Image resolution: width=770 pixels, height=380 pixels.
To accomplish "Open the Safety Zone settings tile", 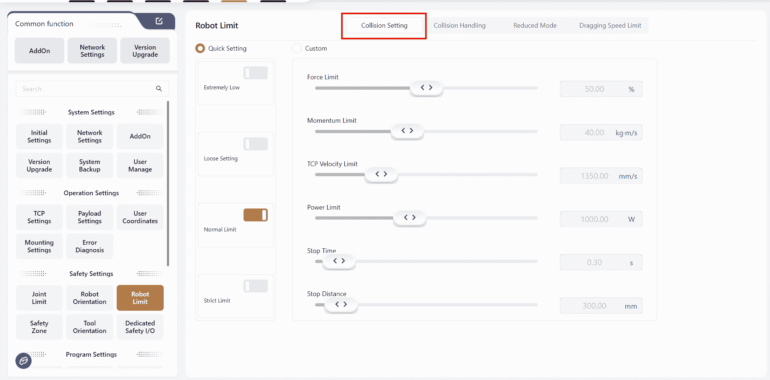I will [x=39, y=327].
